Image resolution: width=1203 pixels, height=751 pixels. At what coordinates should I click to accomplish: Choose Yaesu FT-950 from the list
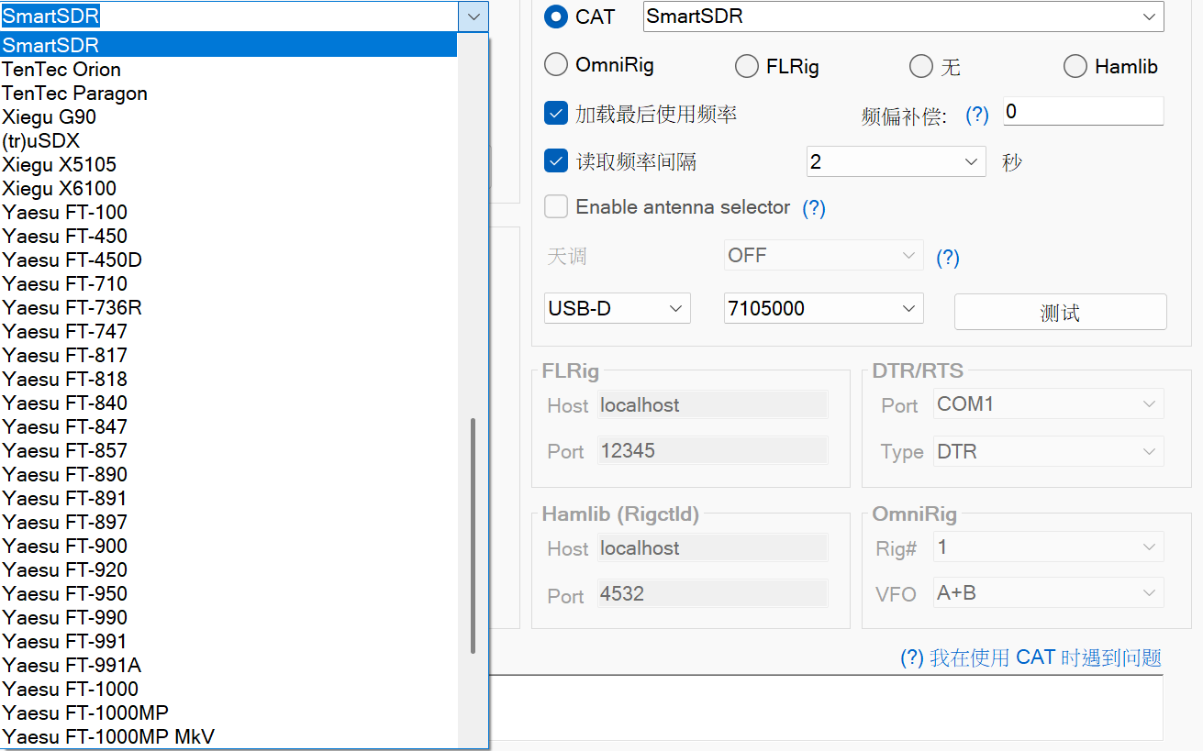[x=228, y=593]
